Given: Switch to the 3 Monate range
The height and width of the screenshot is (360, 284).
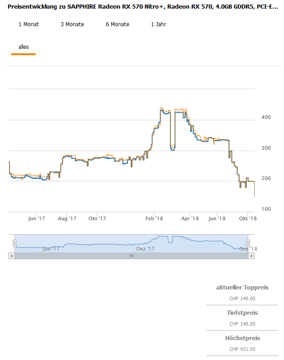Looking at the screenshot, I should coord(72,24).
